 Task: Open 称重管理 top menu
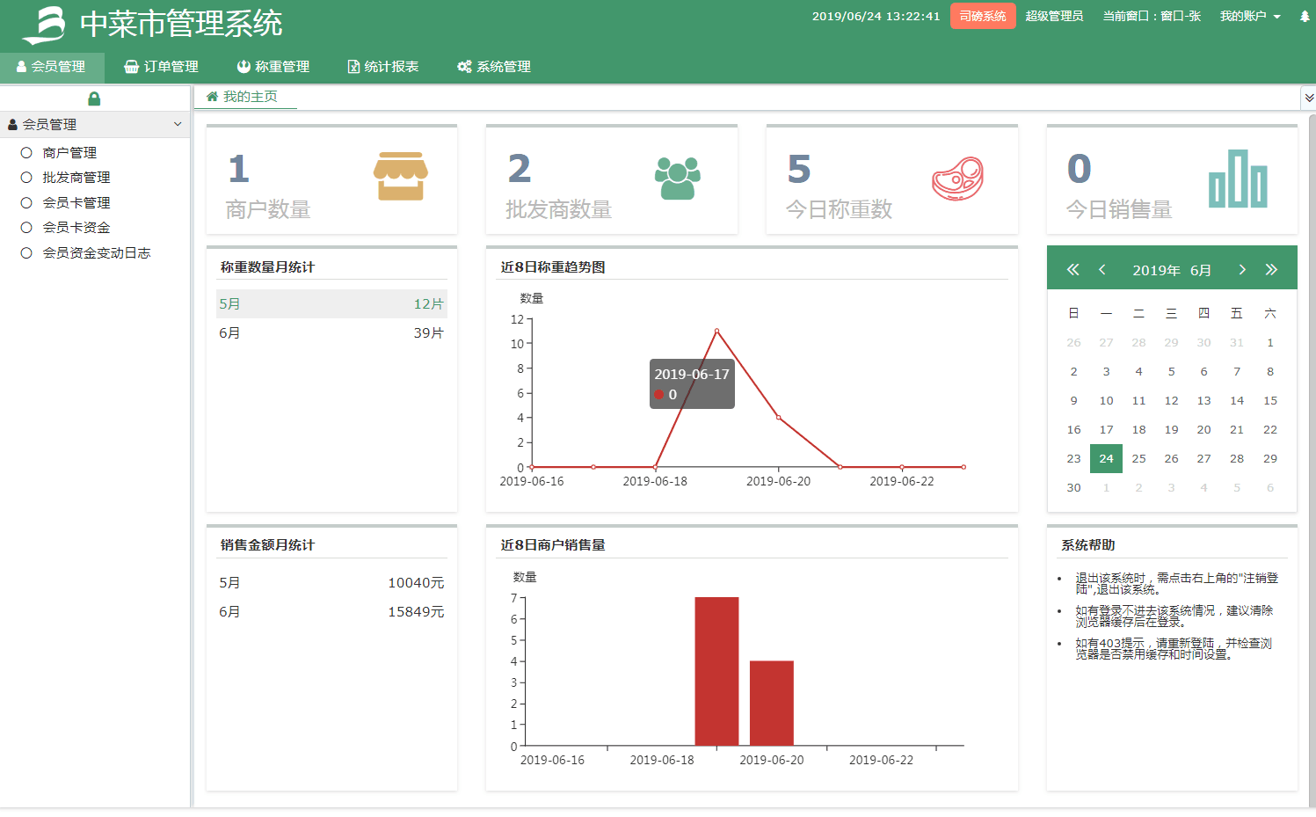pyautogui.click(x=273, y=67)
